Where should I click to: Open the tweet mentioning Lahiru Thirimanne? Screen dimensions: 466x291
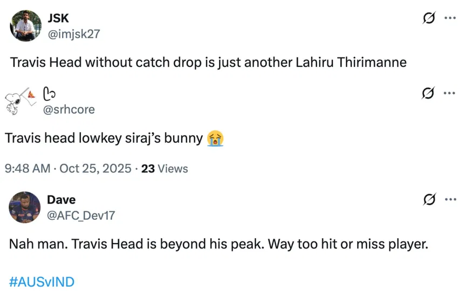coord(208,62)
